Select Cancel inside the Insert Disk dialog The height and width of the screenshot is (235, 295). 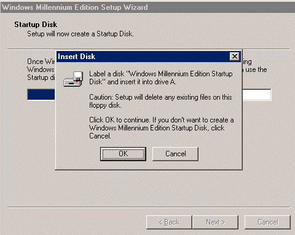175,154
